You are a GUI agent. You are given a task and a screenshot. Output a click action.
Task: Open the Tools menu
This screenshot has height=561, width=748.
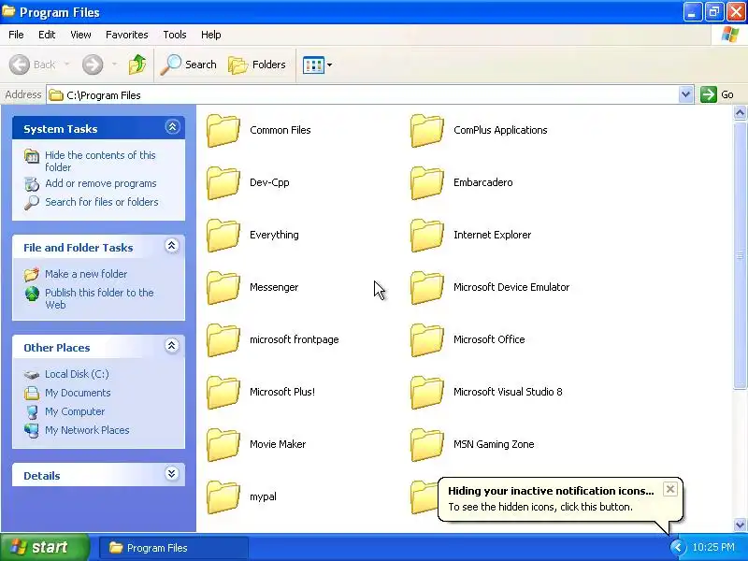pyautogui.click(x=175, y=35)
